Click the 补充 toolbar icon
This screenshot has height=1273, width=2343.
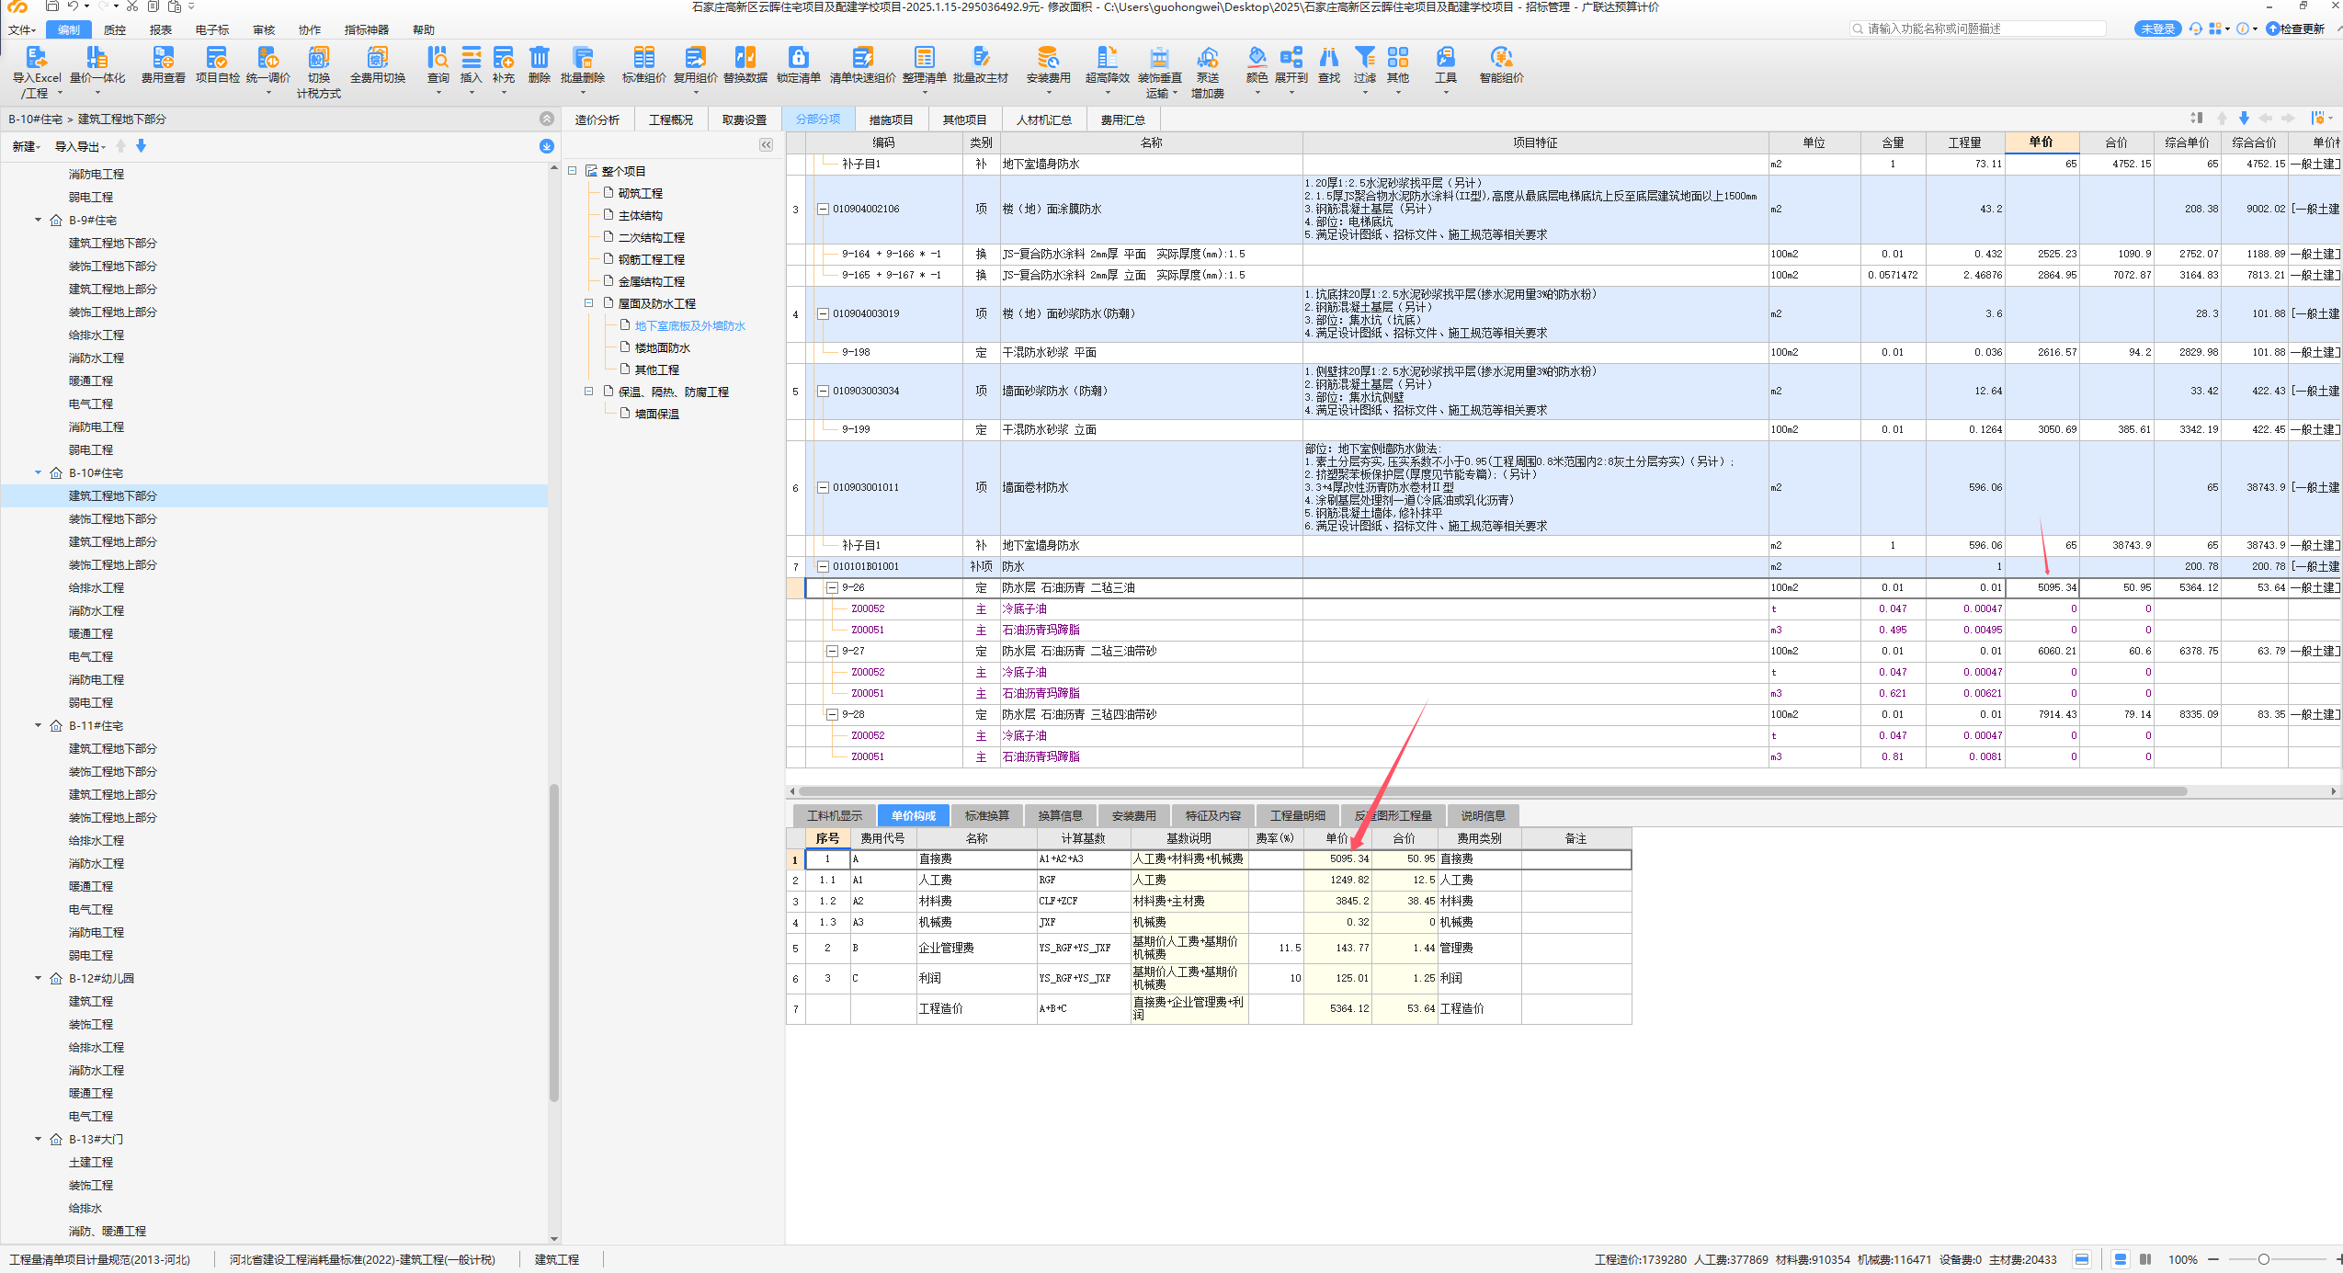coord(503,58)
